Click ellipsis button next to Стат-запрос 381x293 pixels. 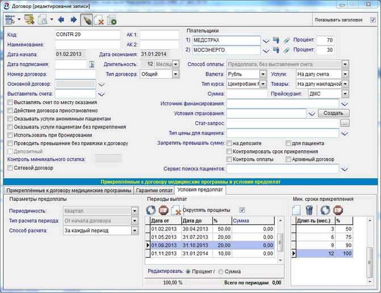pyautogui.click(x=345, y=123)
